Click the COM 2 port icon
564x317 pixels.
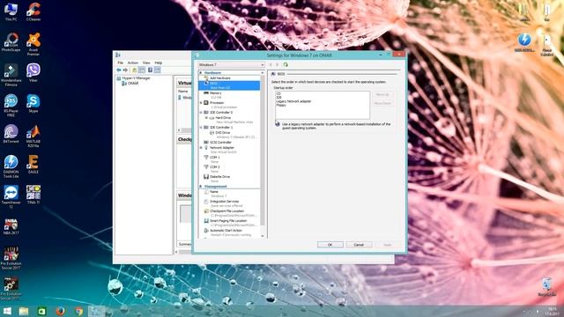click(x=206, y=167)
